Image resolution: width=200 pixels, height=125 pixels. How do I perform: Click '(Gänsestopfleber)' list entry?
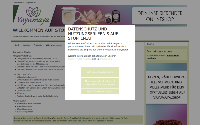click(25, 112)
